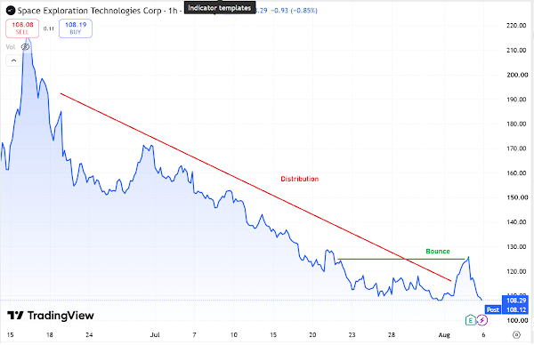
Task: Collapse the indicator legend with chevron button
Action: (x=14, y=60)
